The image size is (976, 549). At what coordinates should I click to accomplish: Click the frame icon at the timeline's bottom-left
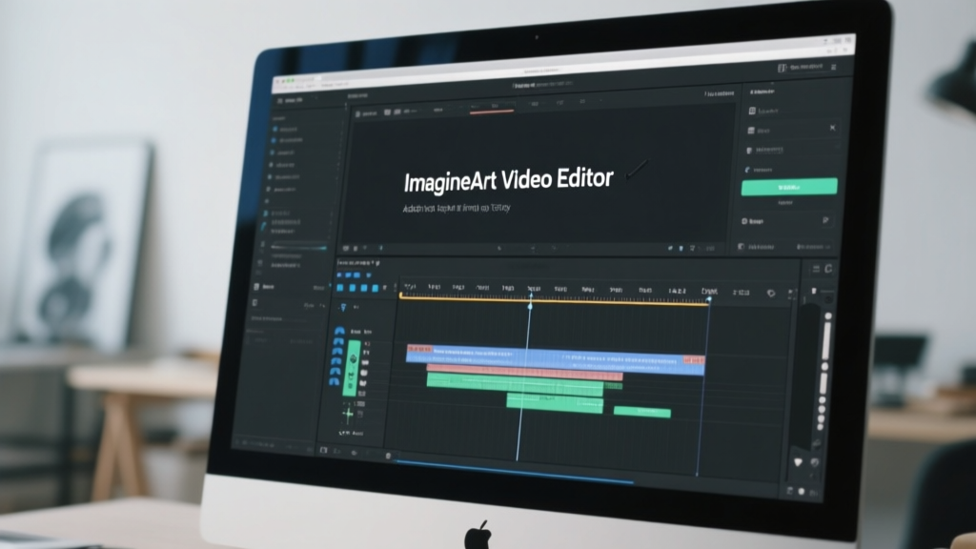324,450
